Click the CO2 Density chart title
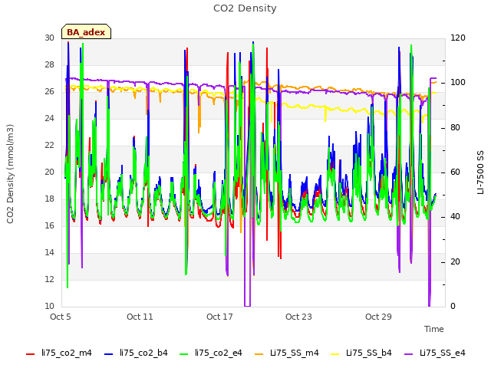Screen dimensions: 491x368 (245, 8)
